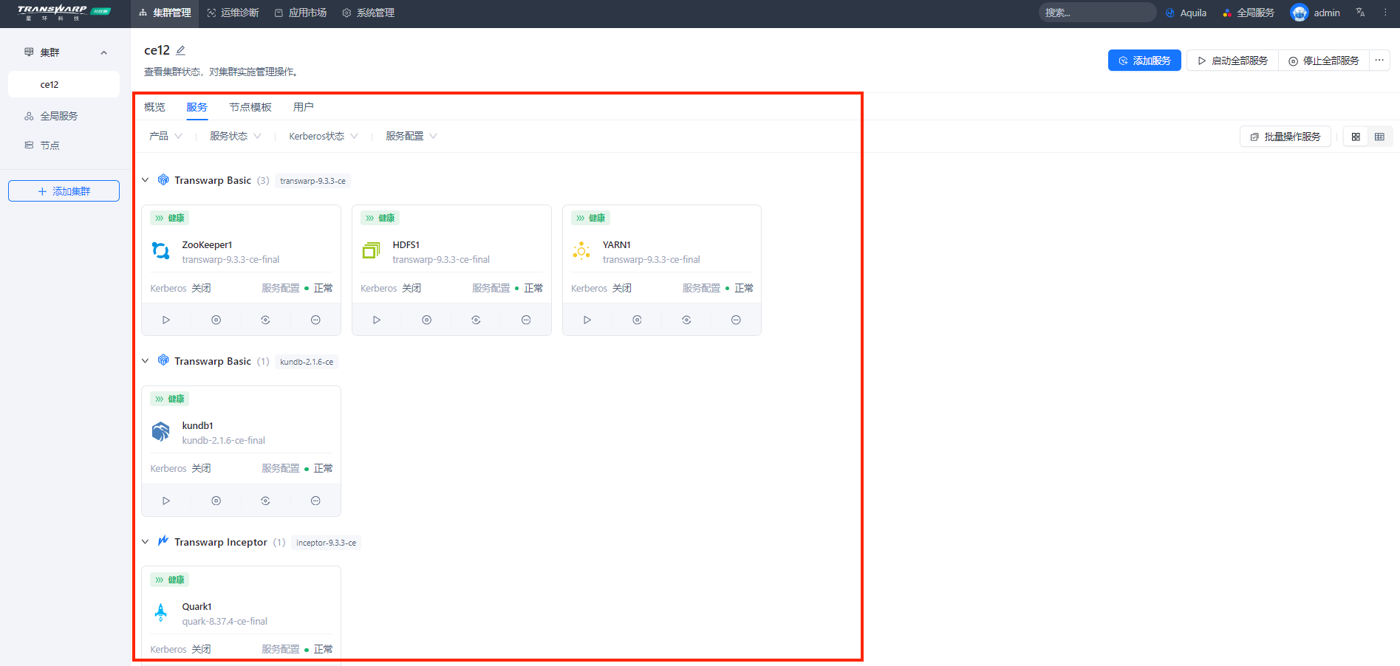The image size is (1400, 666).
Task: Click the 健康 badge on YARN1 card
Action: (x=590, y=218)
